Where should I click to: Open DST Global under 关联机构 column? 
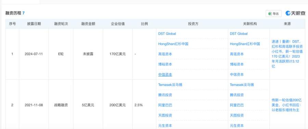coord(239,34)
